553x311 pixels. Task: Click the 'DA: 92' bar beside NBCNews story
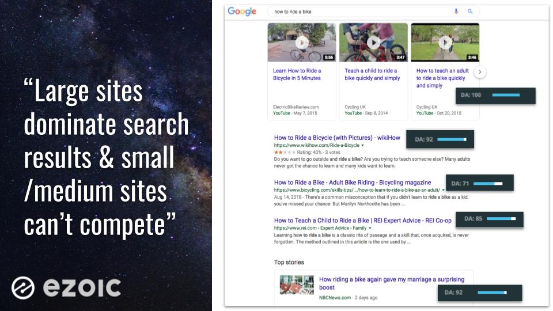click(x=480, y=293)
